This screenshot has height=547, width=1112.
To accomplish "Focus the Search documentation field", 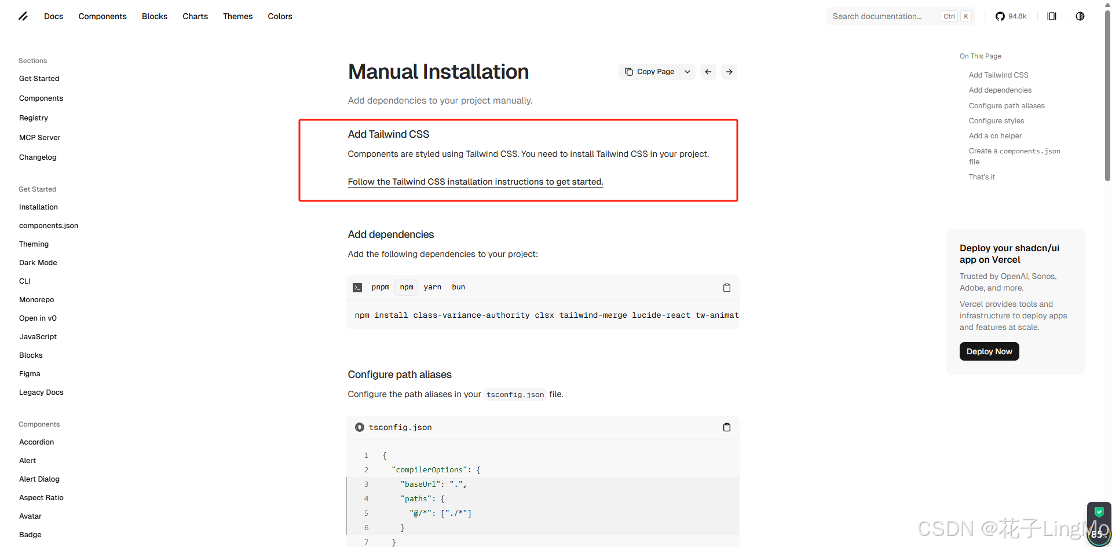I will 901,16.
